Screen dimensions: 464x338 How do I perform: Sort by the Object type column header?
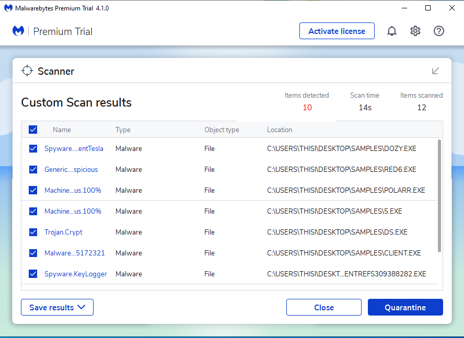point(222,130)
